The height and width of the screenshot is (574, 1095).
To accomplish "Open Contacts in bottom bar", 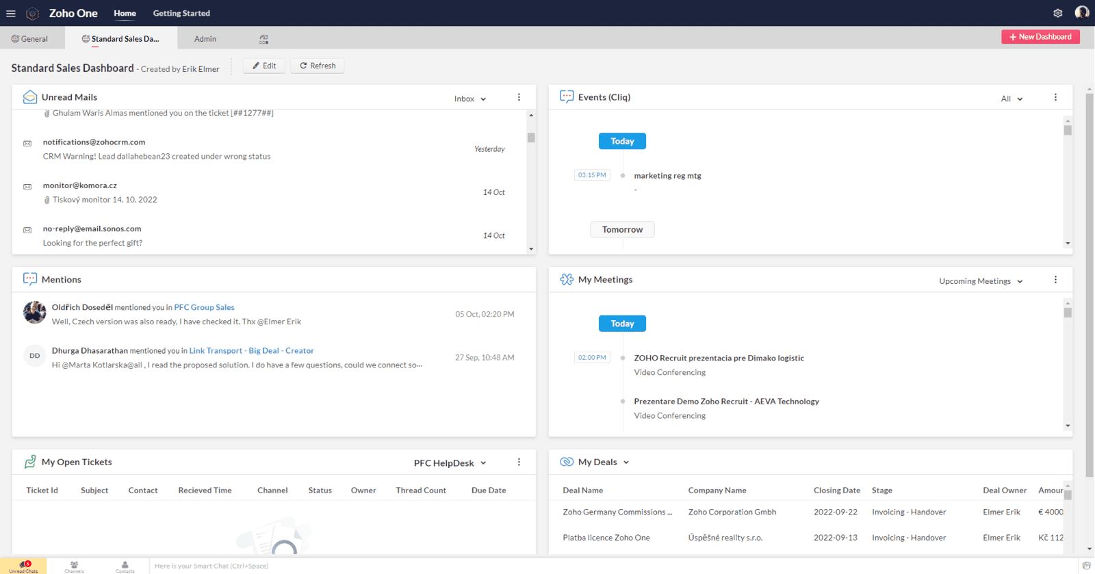I will [x=125, y=566].
